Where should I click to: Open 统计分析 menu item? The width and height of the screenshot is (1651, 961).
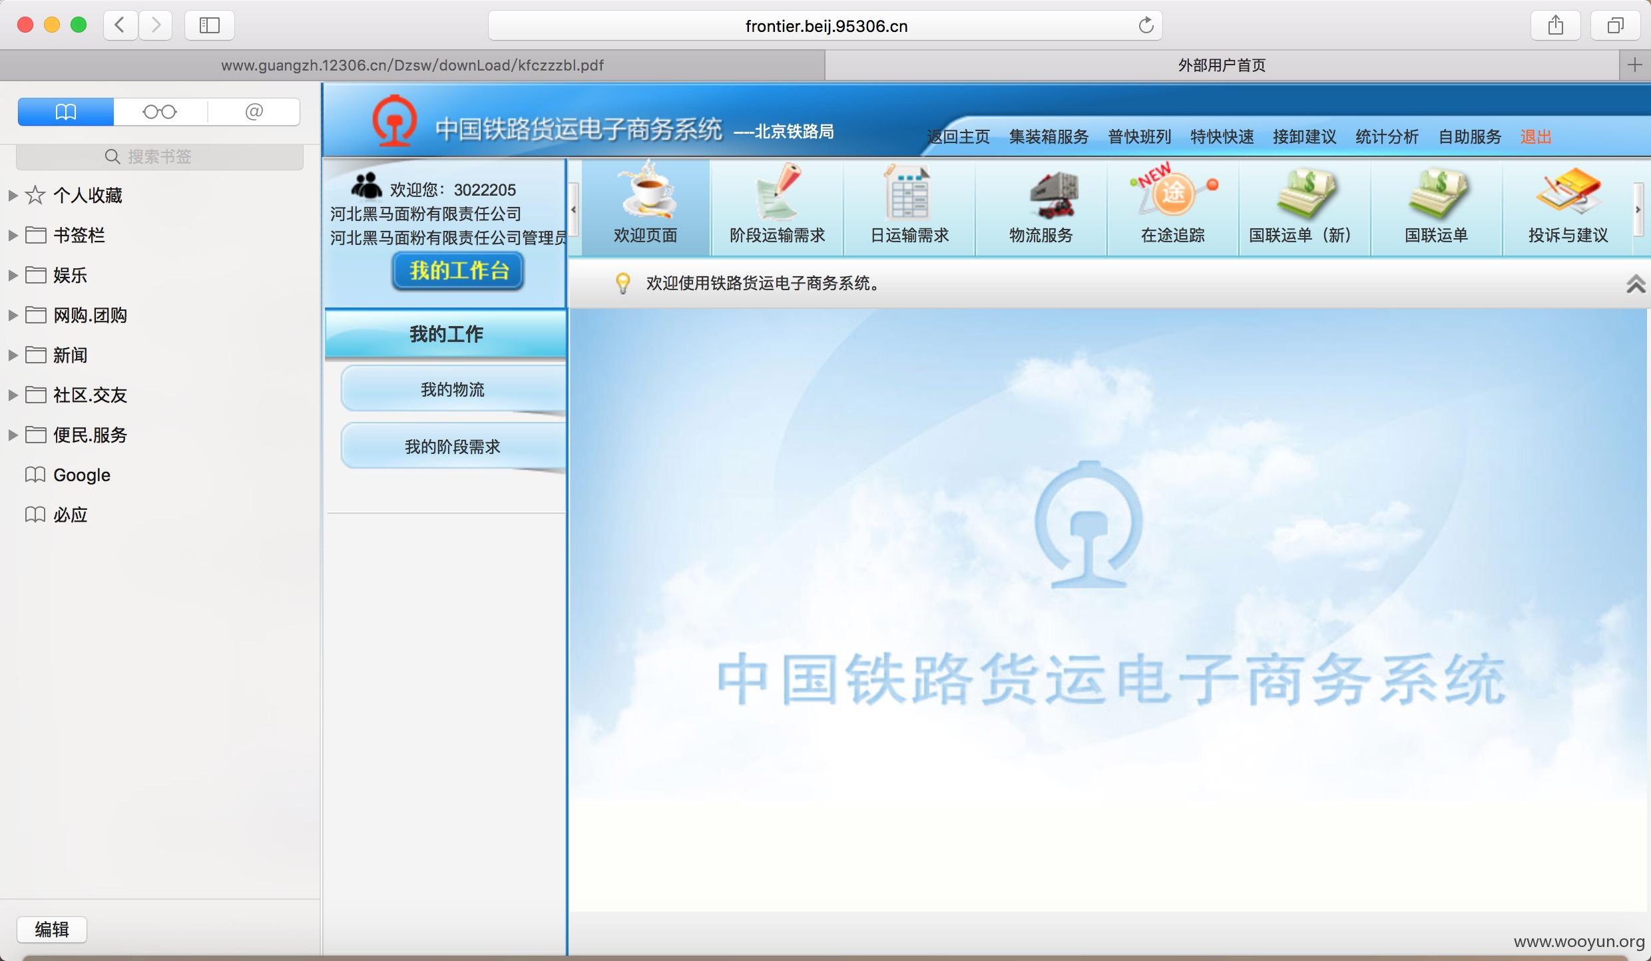point(1387,136)
